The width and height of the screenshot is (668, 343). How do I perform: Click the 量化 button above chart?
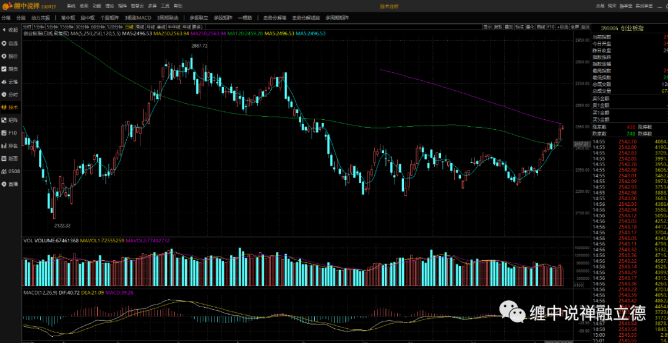click(x=530, y=27)
